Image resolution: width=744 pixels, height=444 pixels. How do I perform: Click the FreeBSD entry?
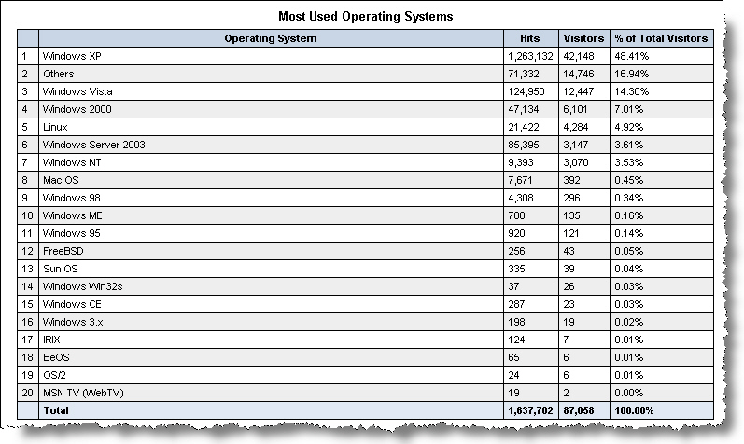coord(63,251)
